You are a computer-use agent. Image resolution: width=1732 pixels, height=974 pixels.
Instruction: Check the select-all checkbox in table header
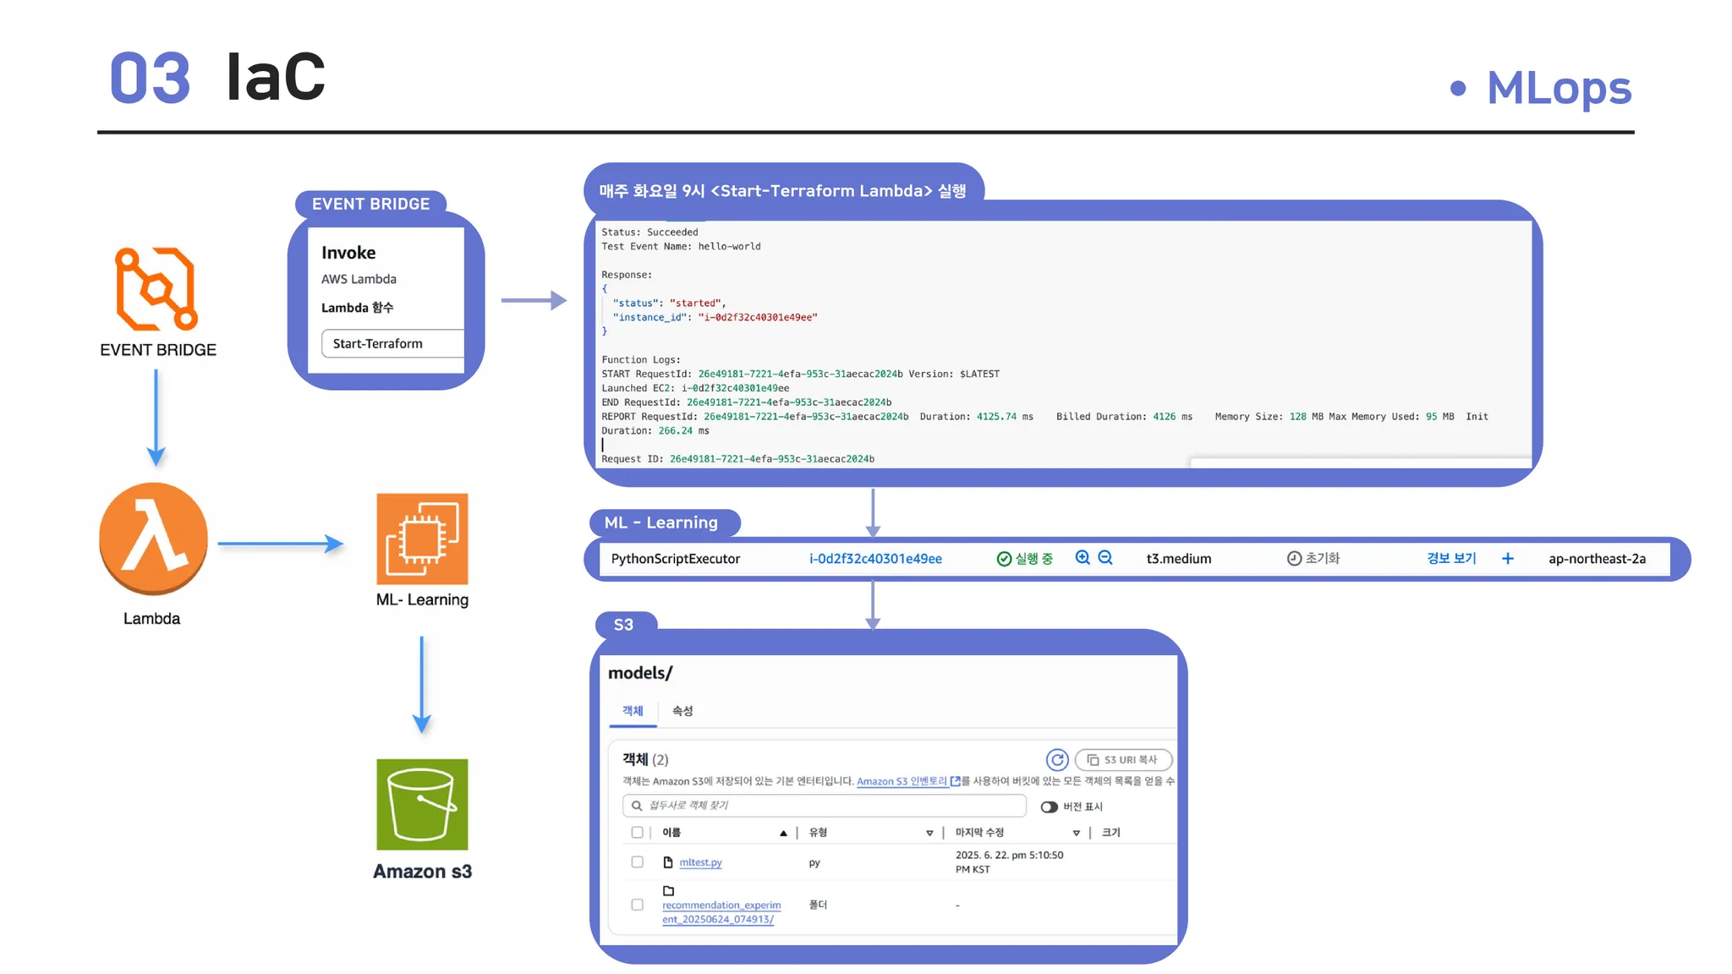coord(637,833)
